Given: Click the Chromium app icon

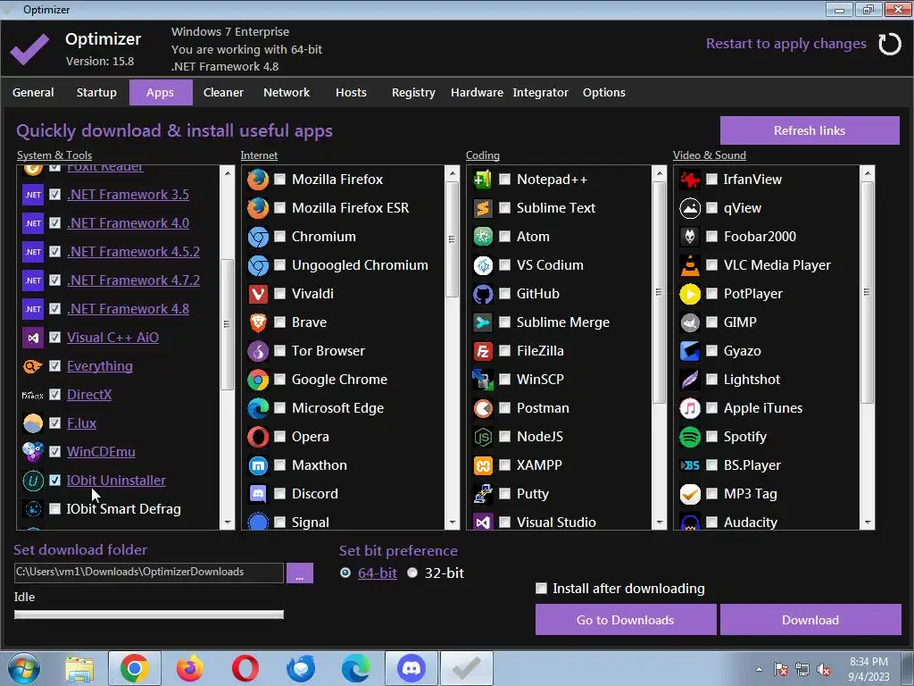Looking at the screenshot, I should [x=258, y=237].
